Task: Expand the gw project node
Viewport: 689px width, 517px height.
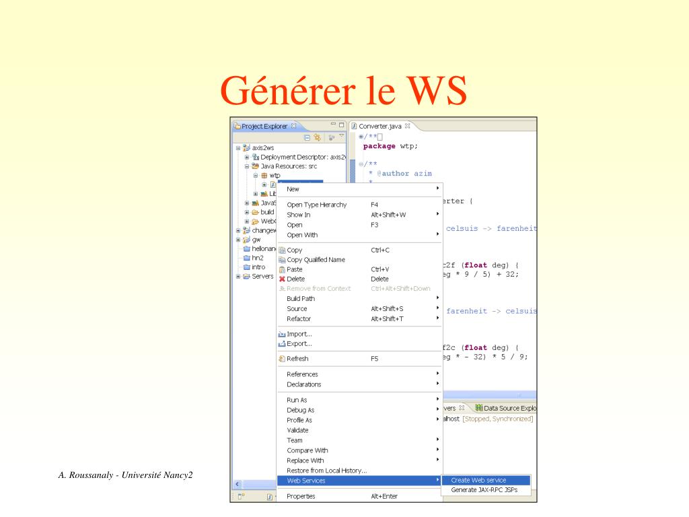Action: (238, 240)
